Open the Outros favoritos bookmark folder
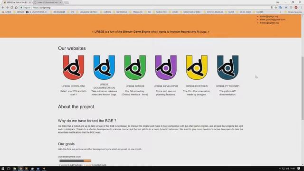Image resolution: width=304 pixels, height=171 pixels. [x=293, y=12]
